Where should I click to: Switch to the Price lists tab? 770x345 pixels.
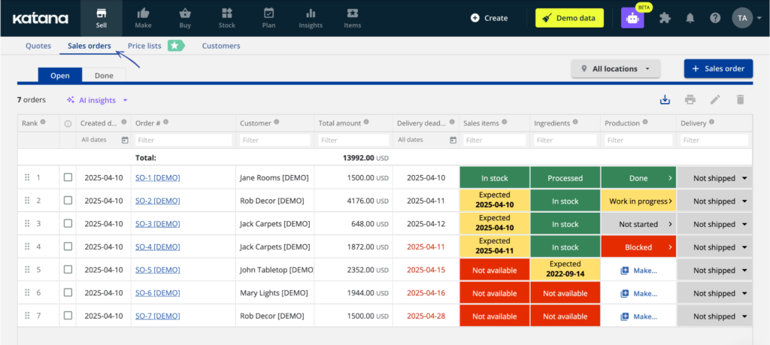coord(144,46)
